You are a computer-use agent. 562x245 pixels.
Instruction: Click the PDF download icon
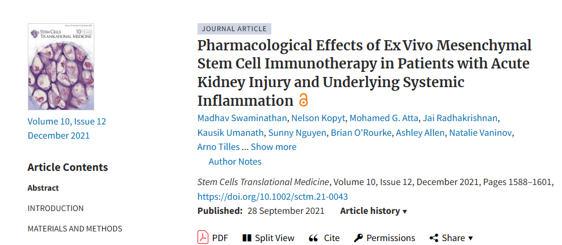203,238
